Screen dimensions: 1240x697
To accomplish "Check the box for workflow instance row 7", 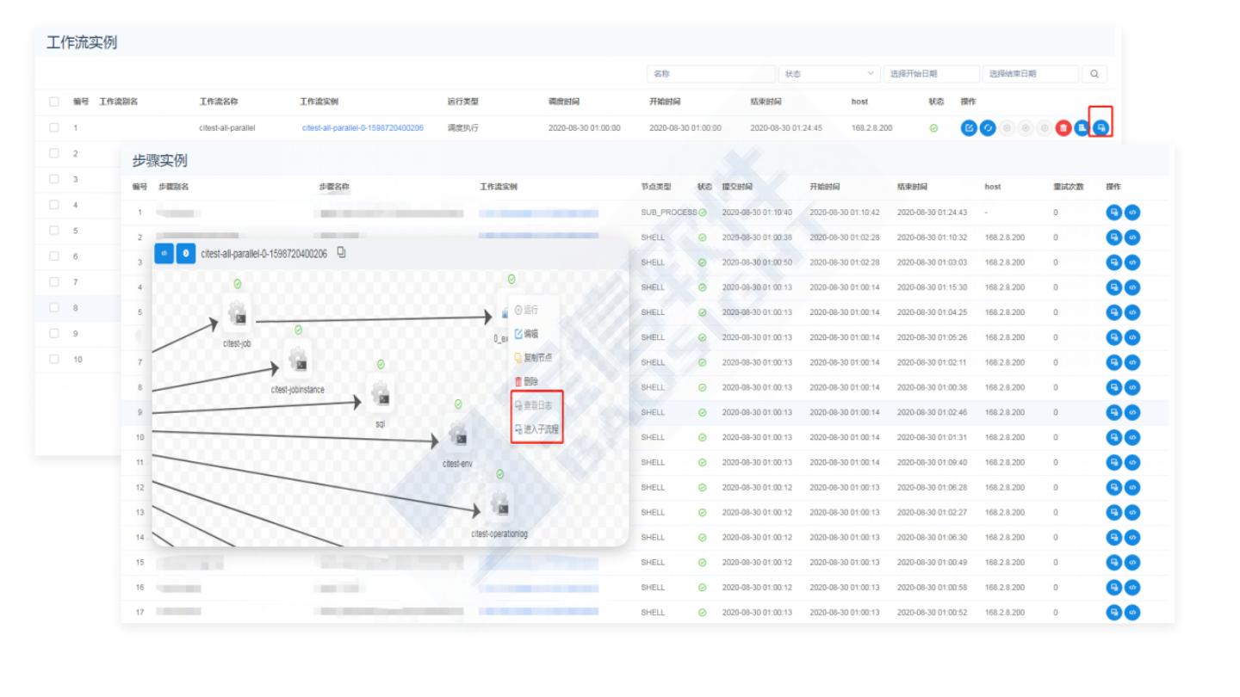I will [54, 282].
